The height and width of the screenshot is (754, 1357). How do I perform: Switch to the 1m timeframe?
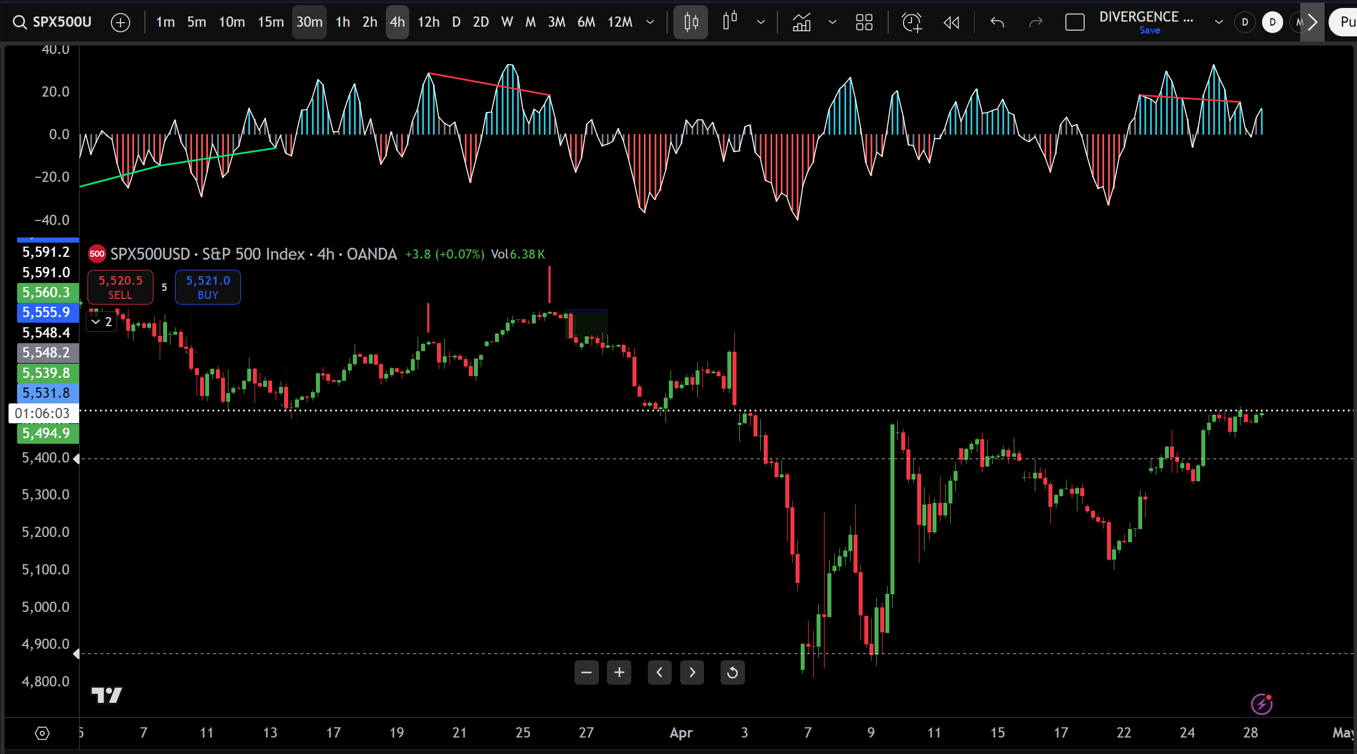click(165, 22)
